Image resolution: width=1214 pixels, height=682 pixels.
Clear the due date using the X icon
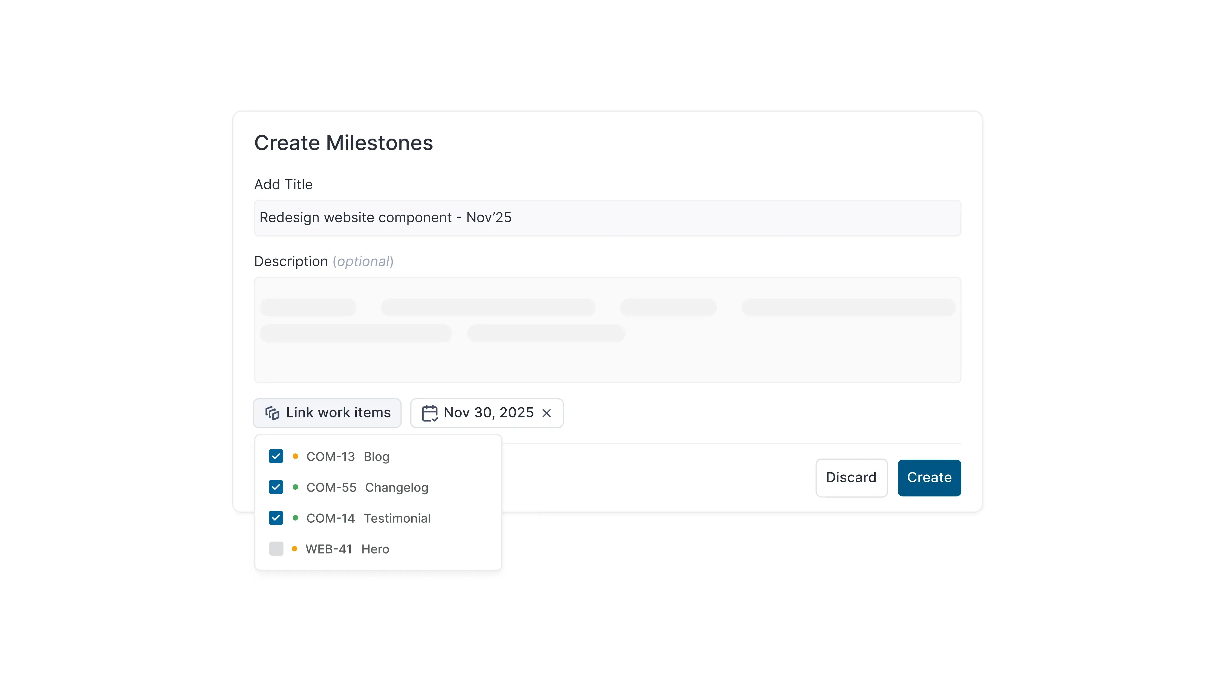547,413
